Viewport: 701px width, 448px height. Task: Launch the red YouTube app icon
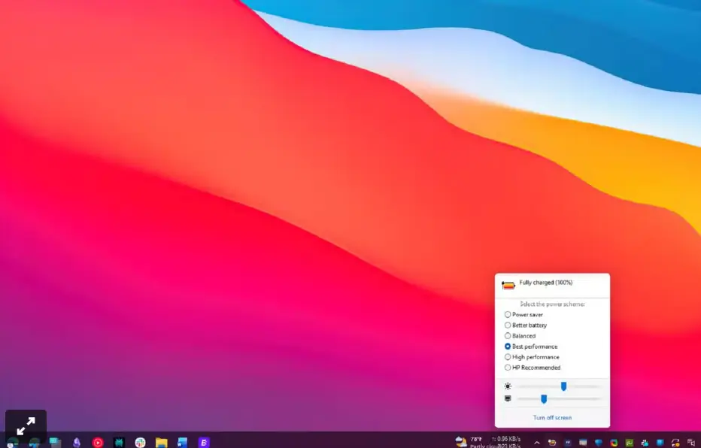[x=97, y=442]
